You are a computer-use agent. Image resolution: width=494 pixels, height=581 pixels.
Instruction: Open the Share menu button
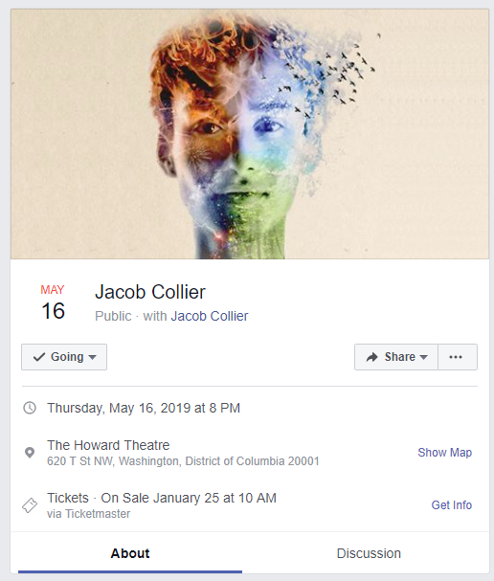pos(396,357)
